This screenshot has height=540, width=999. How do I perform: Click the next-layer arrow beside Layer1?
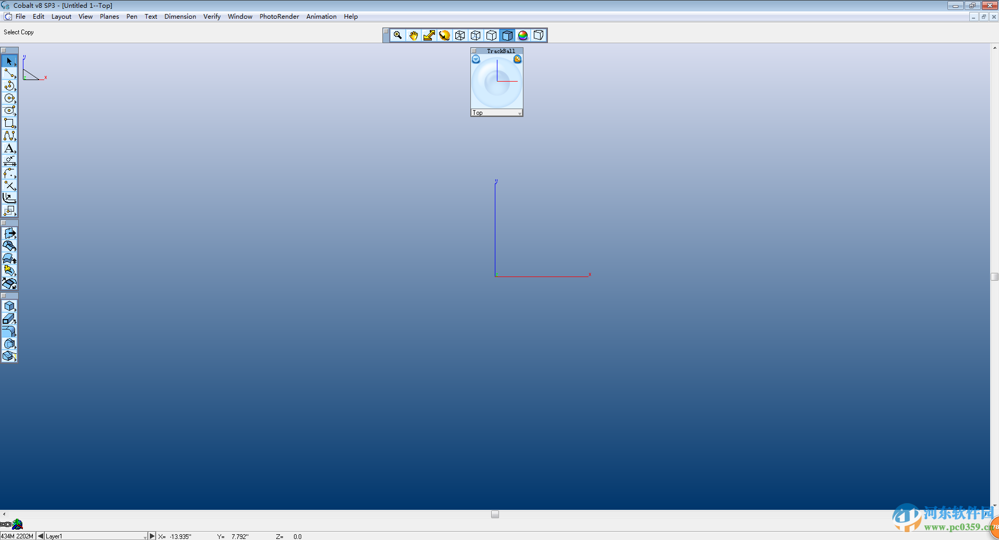[152, 536]
